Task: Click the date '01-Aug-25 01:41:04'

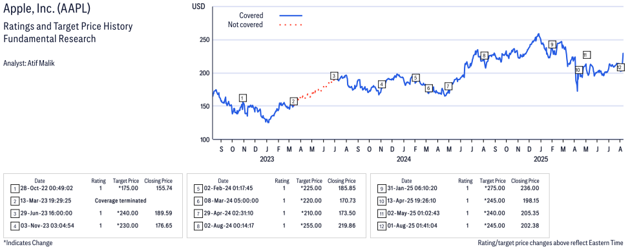Action: coord(413,226)
